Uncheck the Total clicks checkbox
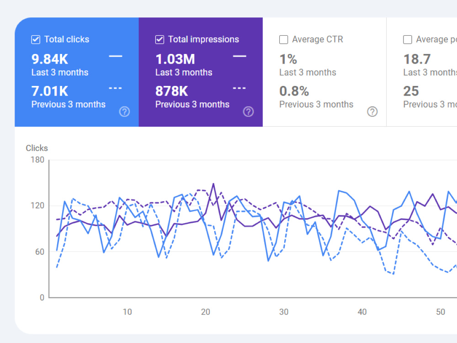The image size is (457, 343). (x=36, y=39)
